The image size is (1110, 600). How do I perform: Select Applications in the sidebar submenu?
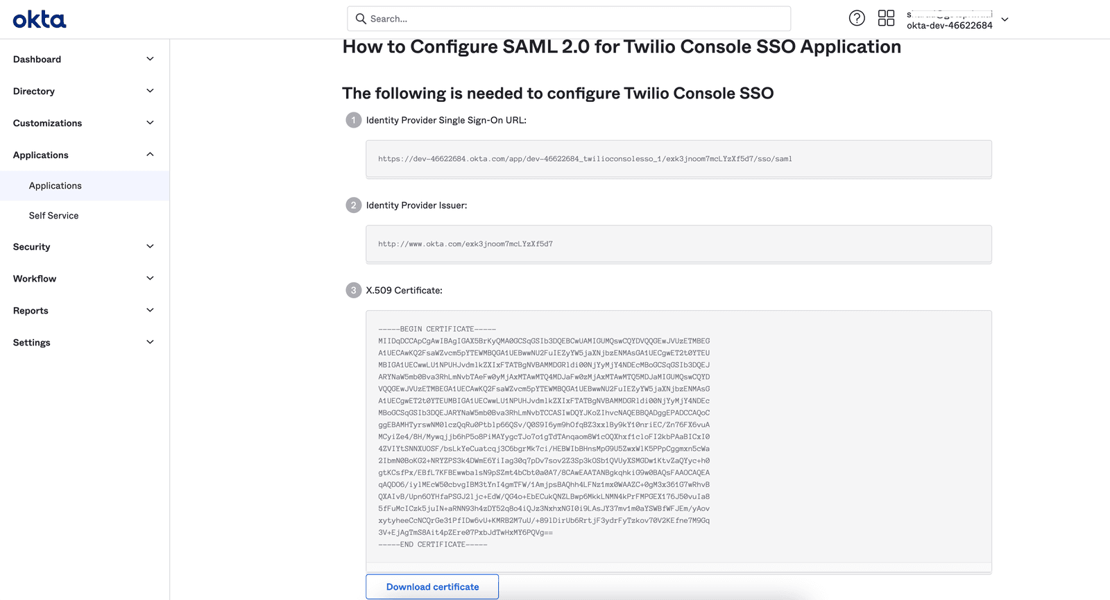tap(55, 185)
